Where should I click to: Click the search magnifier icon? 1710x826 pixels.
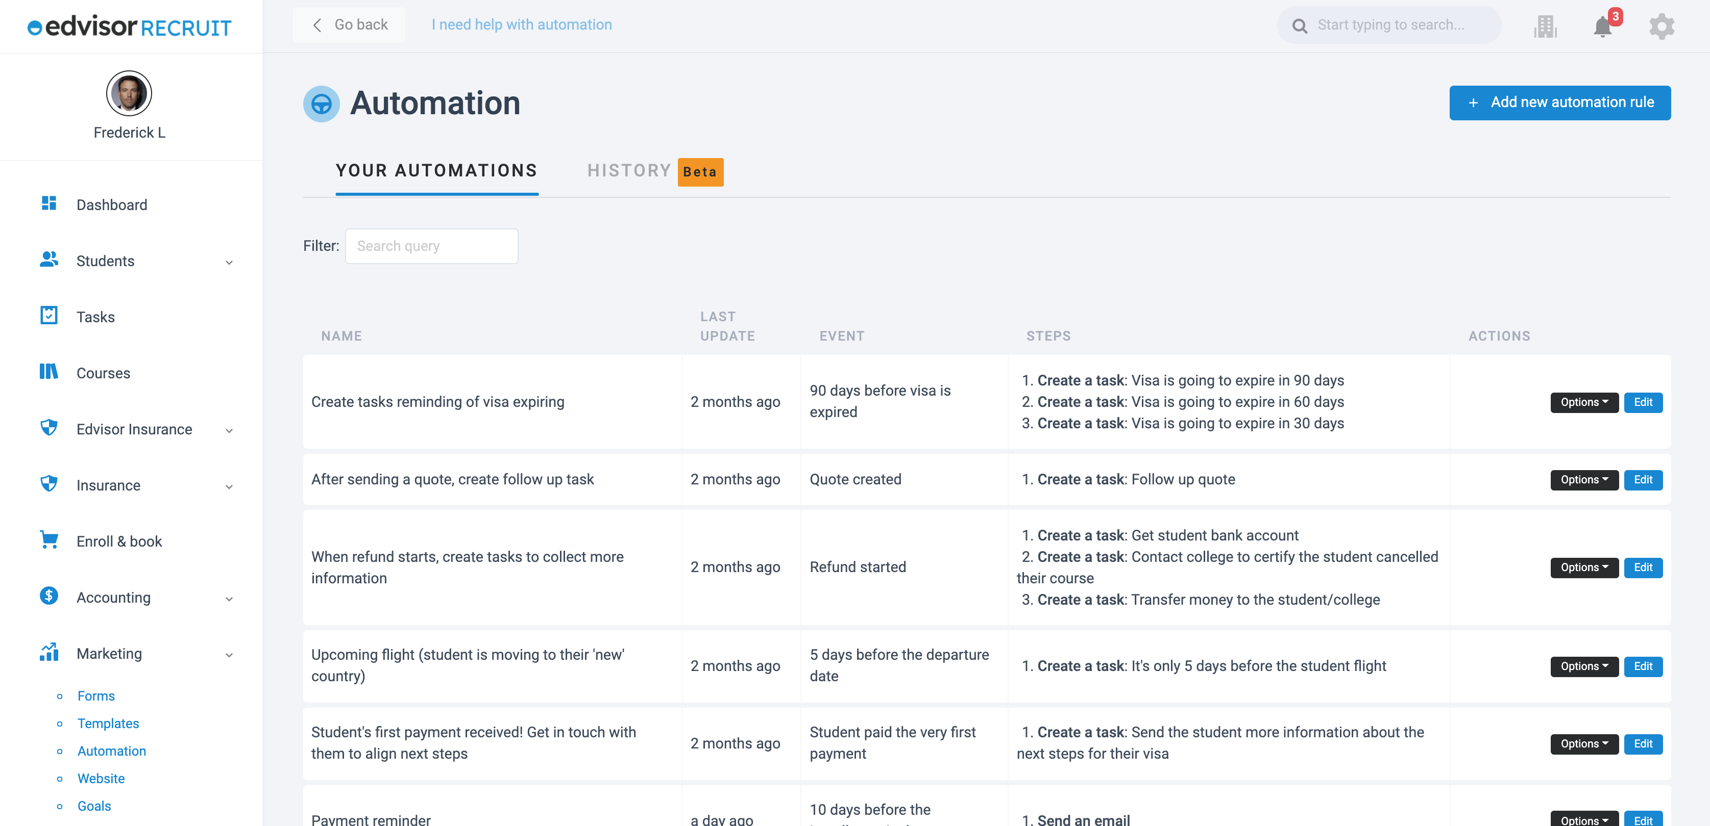[x=1300, y=26]
